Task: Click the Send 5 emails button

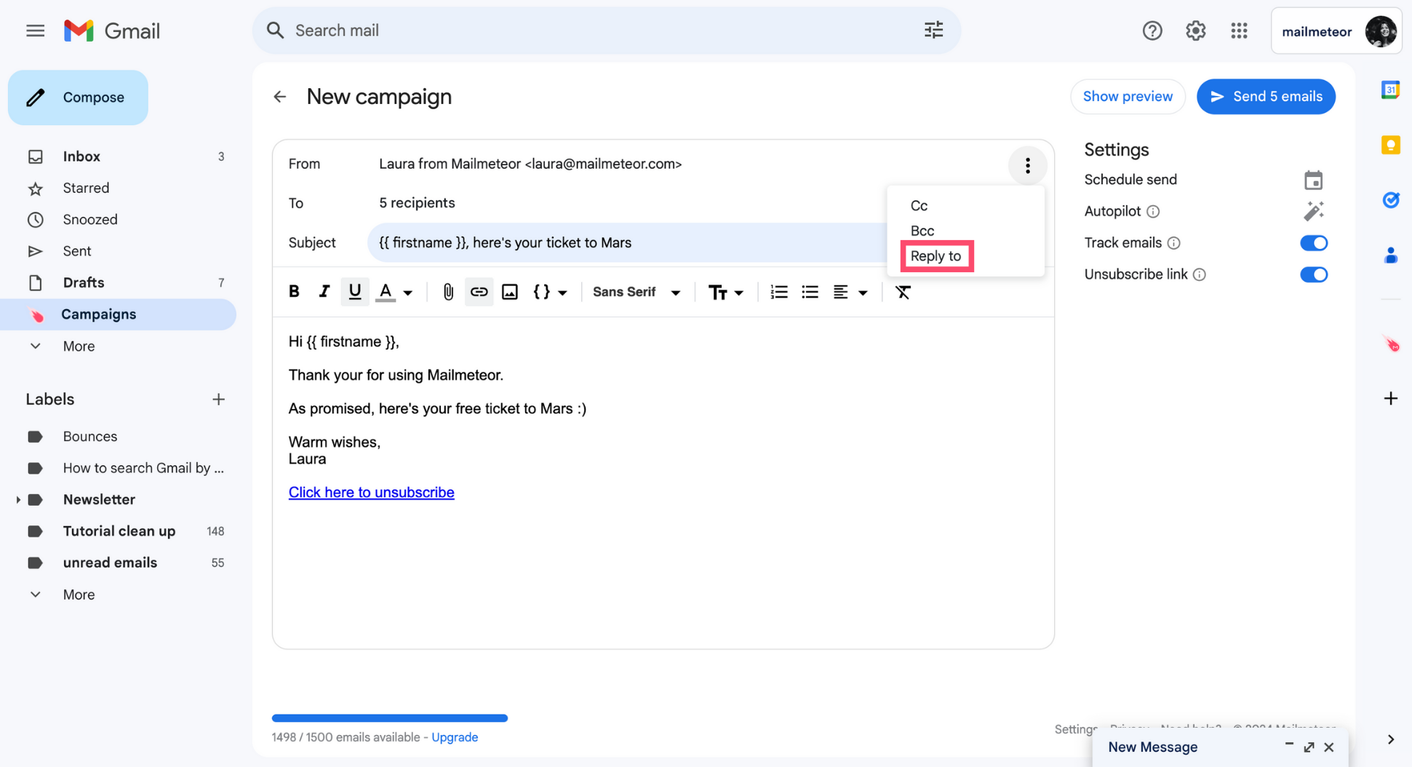Action: tap(1265, 97)
